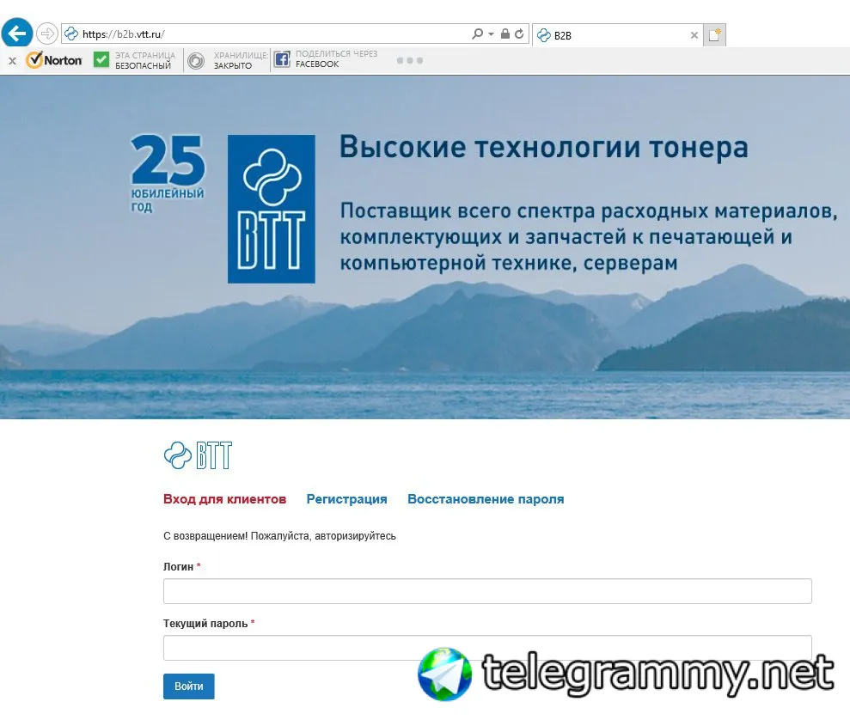The image size is (850, 726).
Task: Click С возвращением! Пожалуйста, авторизируйтесь text
Action: point(279,536)
